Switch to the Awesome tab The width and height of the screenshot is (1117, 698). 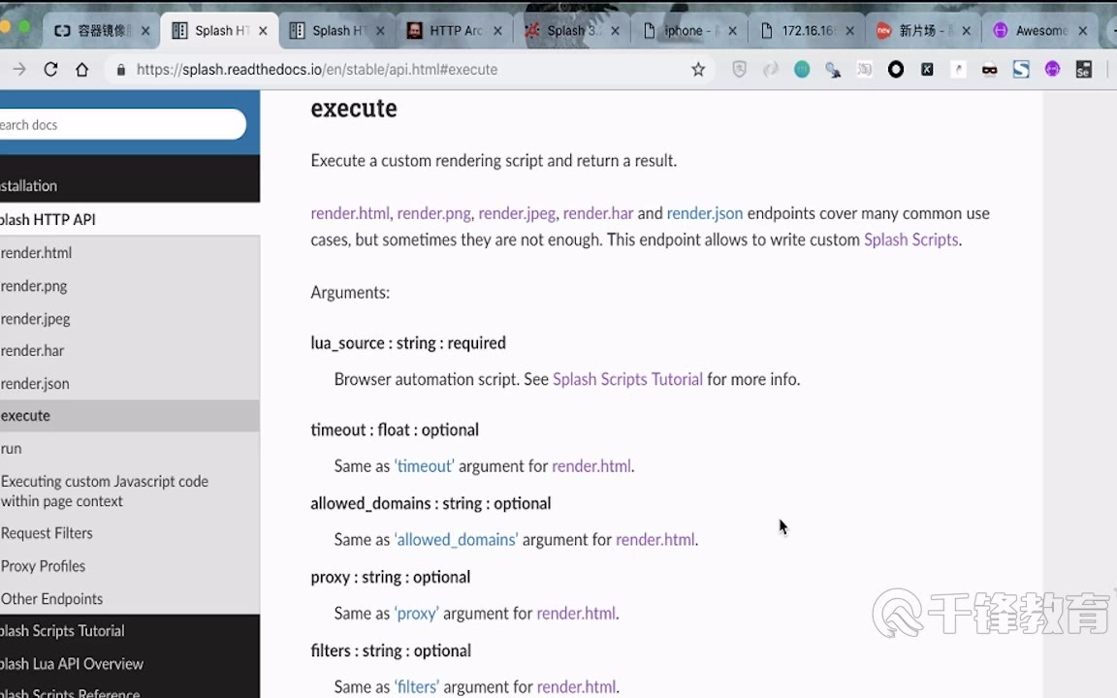coord(1040,31)
